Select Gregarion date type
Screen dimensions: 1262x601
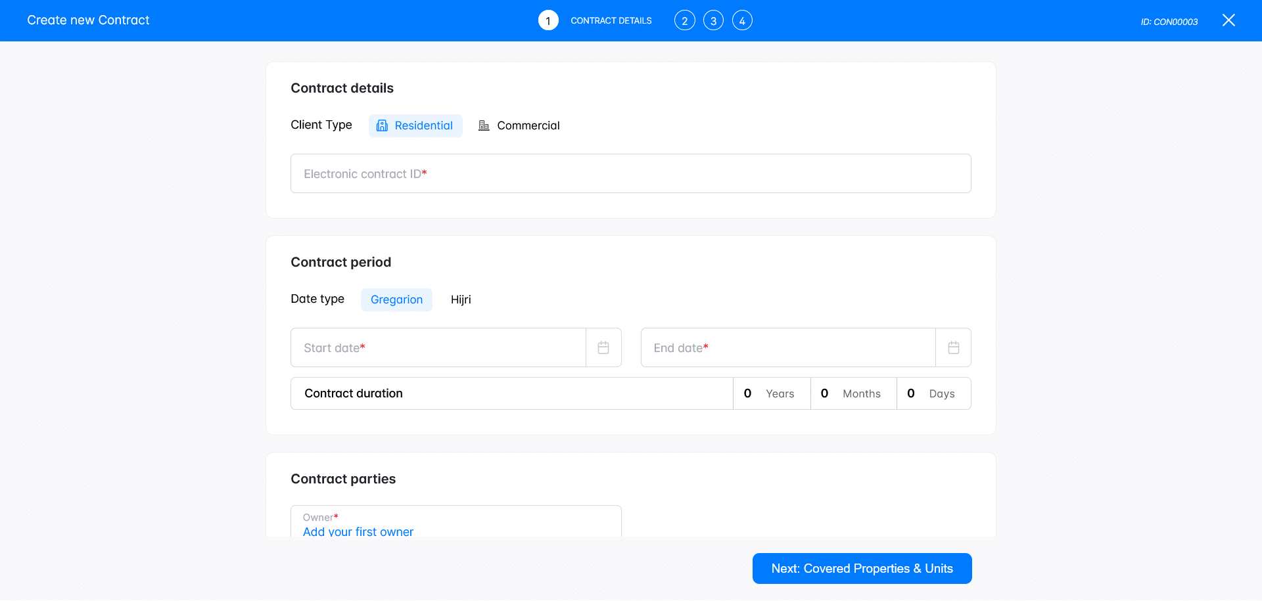[x=396, y=300]
